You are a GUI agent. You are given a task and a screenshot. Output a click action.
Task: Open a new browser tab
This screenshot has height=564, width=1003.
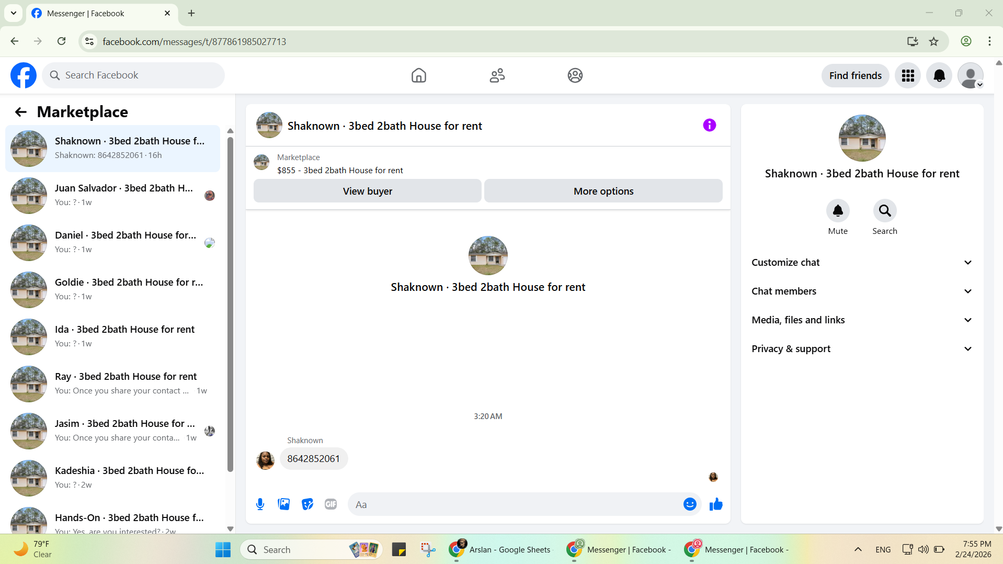tap(191, 13)
